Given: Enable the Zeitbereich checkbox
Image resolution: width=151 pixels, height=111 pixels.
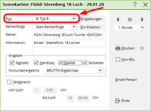Looking at the screenshot, I should [9, 82].
